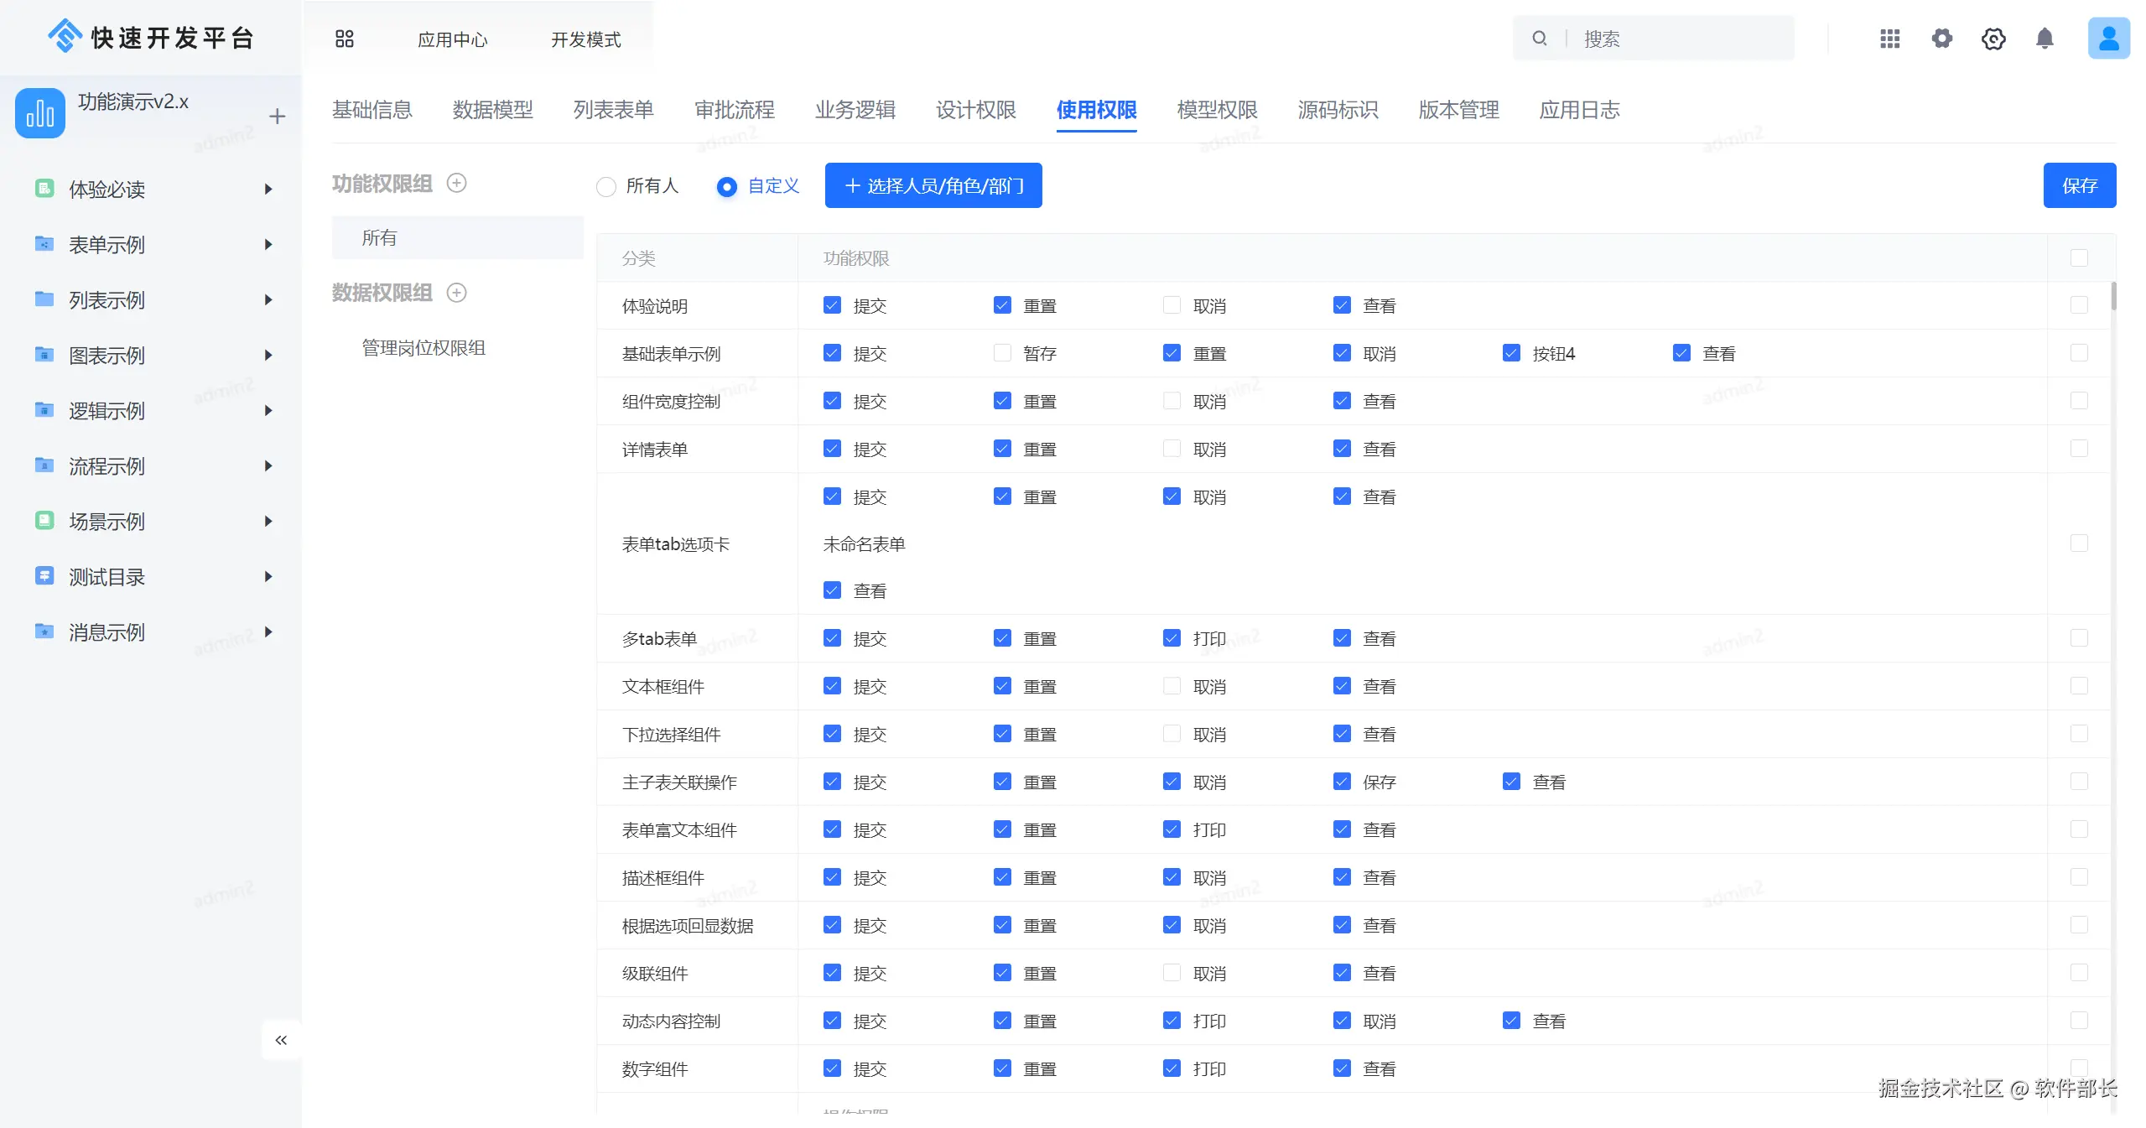Click plus icon beside 功能演示v2.x

pyautogui.click(x=278, y=116)
